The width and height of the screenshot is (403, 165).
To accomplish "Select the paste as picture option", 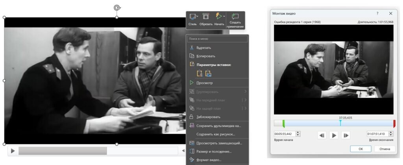I will pos(209,74).
